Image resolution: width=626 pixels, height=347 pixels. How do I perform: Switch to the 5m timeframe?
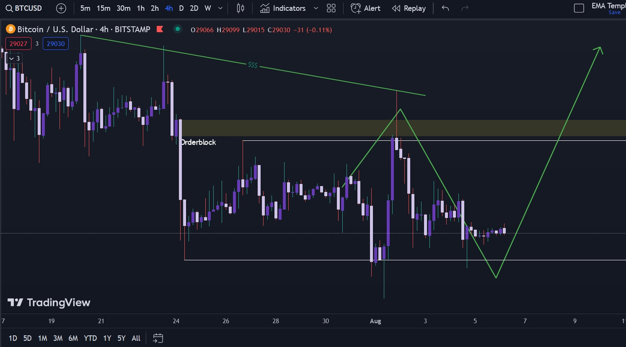(x=85, y=8)
